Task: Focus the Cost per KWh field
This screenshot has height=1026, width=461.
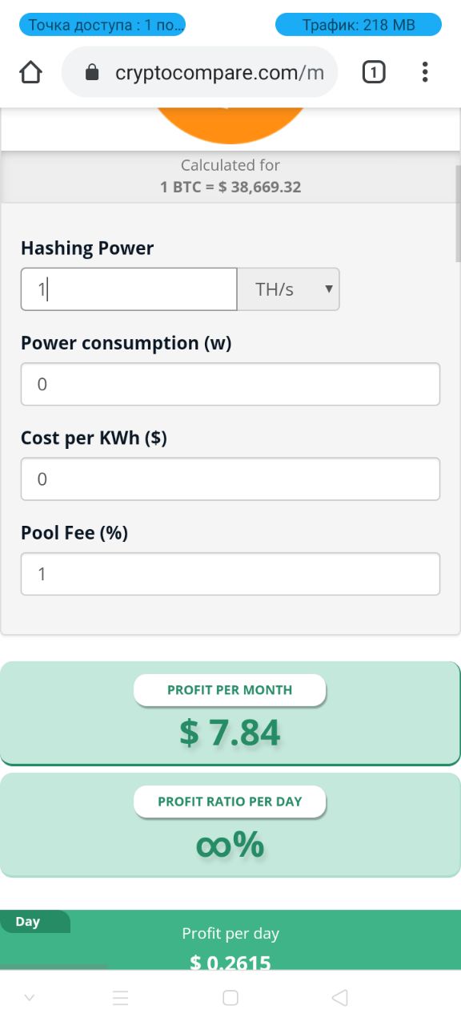Action: pyautogui.click(x=230, y=479)
